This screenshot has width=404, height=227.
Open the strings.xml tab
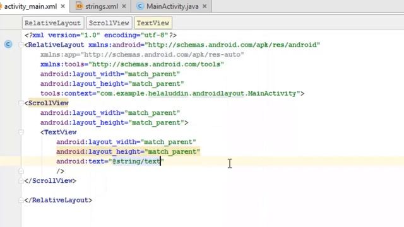102,6
